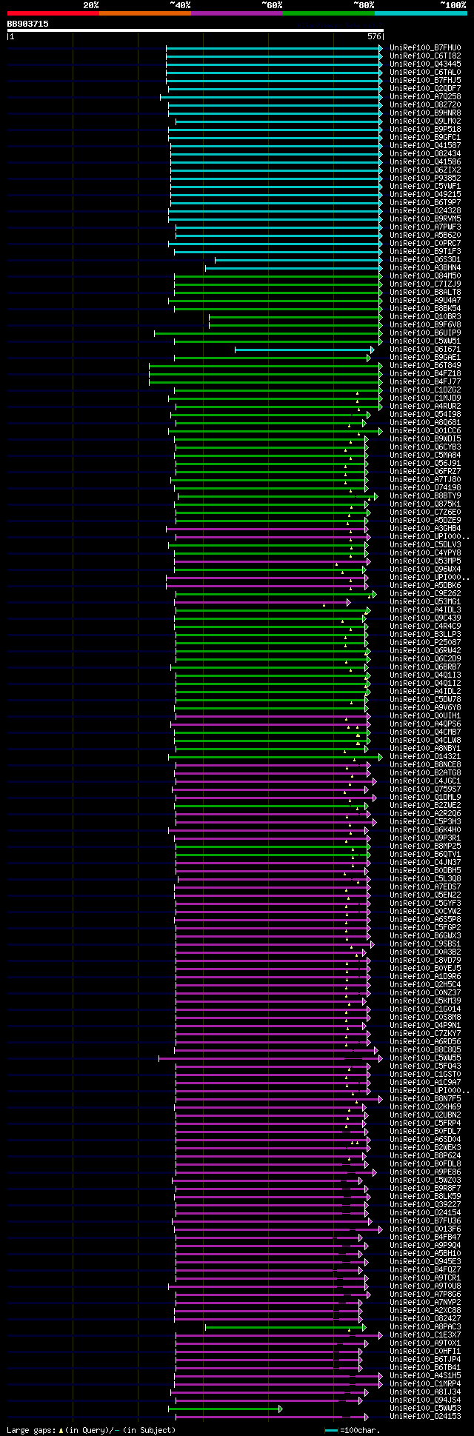Select the UniRef100_Q9LM02 label
Image resolution: width=474 pixels, height=1436 pixels.
point(425,121)
